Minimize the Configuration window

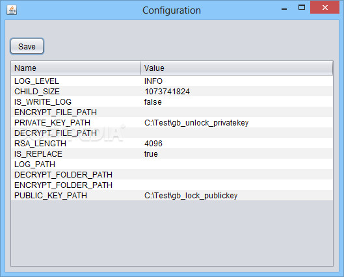pos(284,8)
